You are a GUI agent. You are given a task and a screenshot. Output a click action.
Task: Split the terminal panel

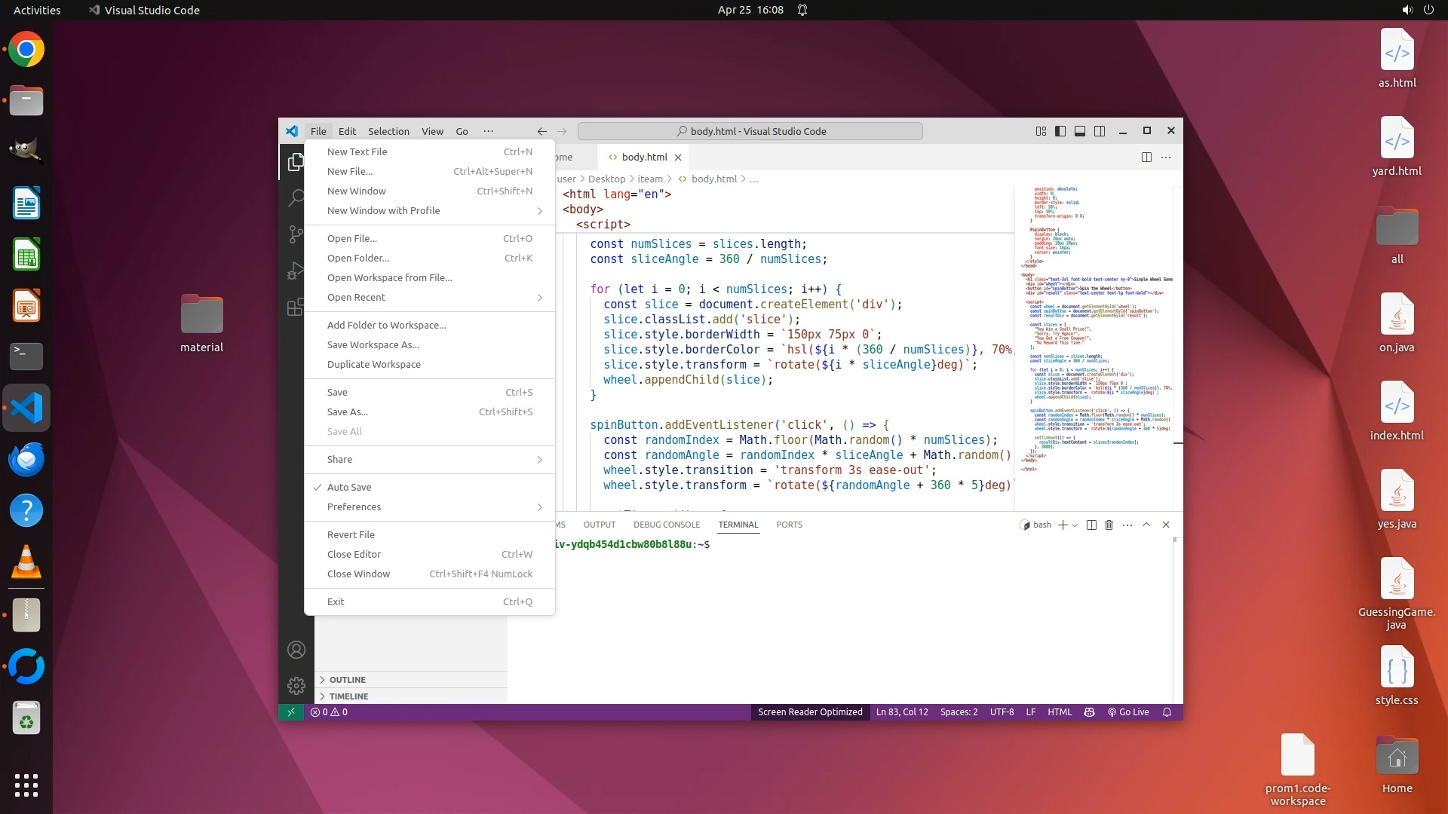pos(1091,525)
